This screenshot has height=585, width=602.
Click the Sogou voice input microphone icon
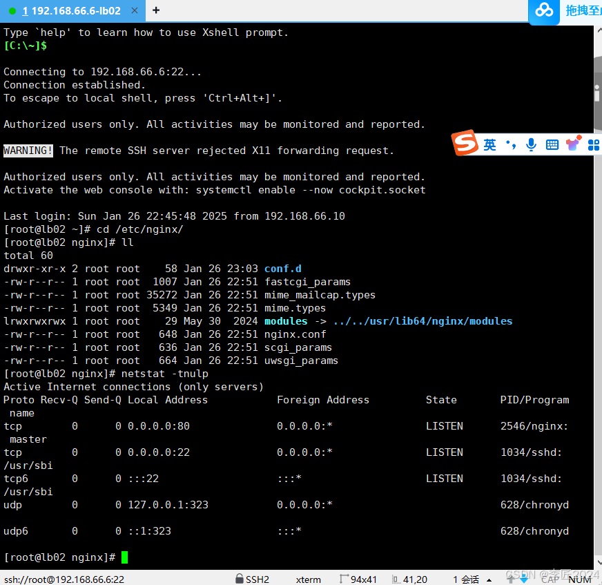pos(530,144)
